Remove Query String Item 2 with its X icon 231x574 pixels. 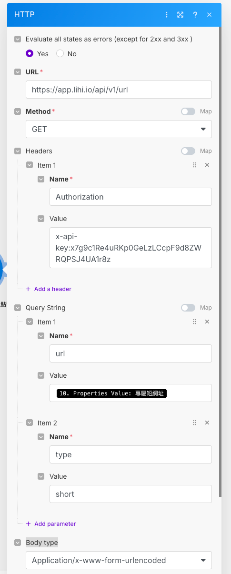207,423
